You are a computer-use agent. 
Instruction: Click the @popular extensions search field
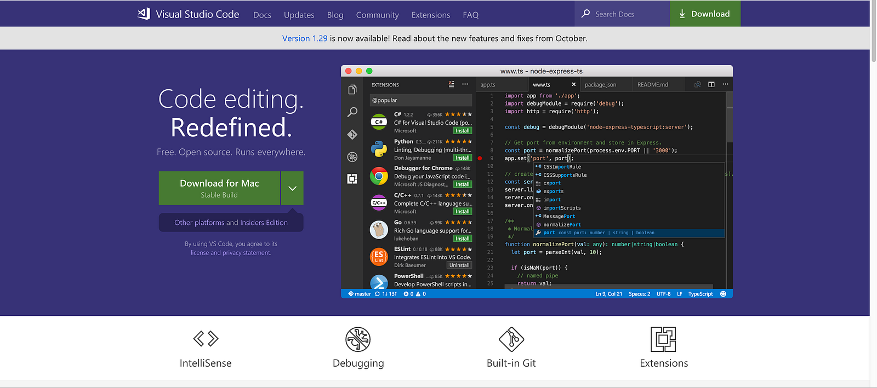coord(420,100)
